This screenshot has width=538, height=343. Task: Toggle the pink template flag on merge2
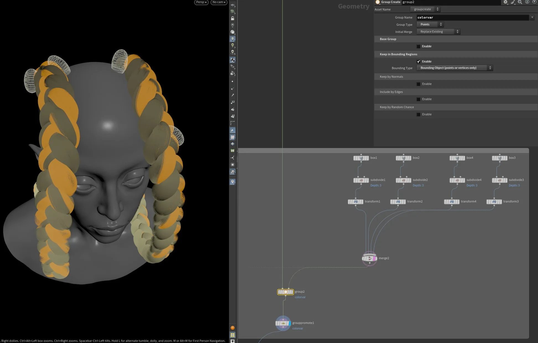pos(374,258)
